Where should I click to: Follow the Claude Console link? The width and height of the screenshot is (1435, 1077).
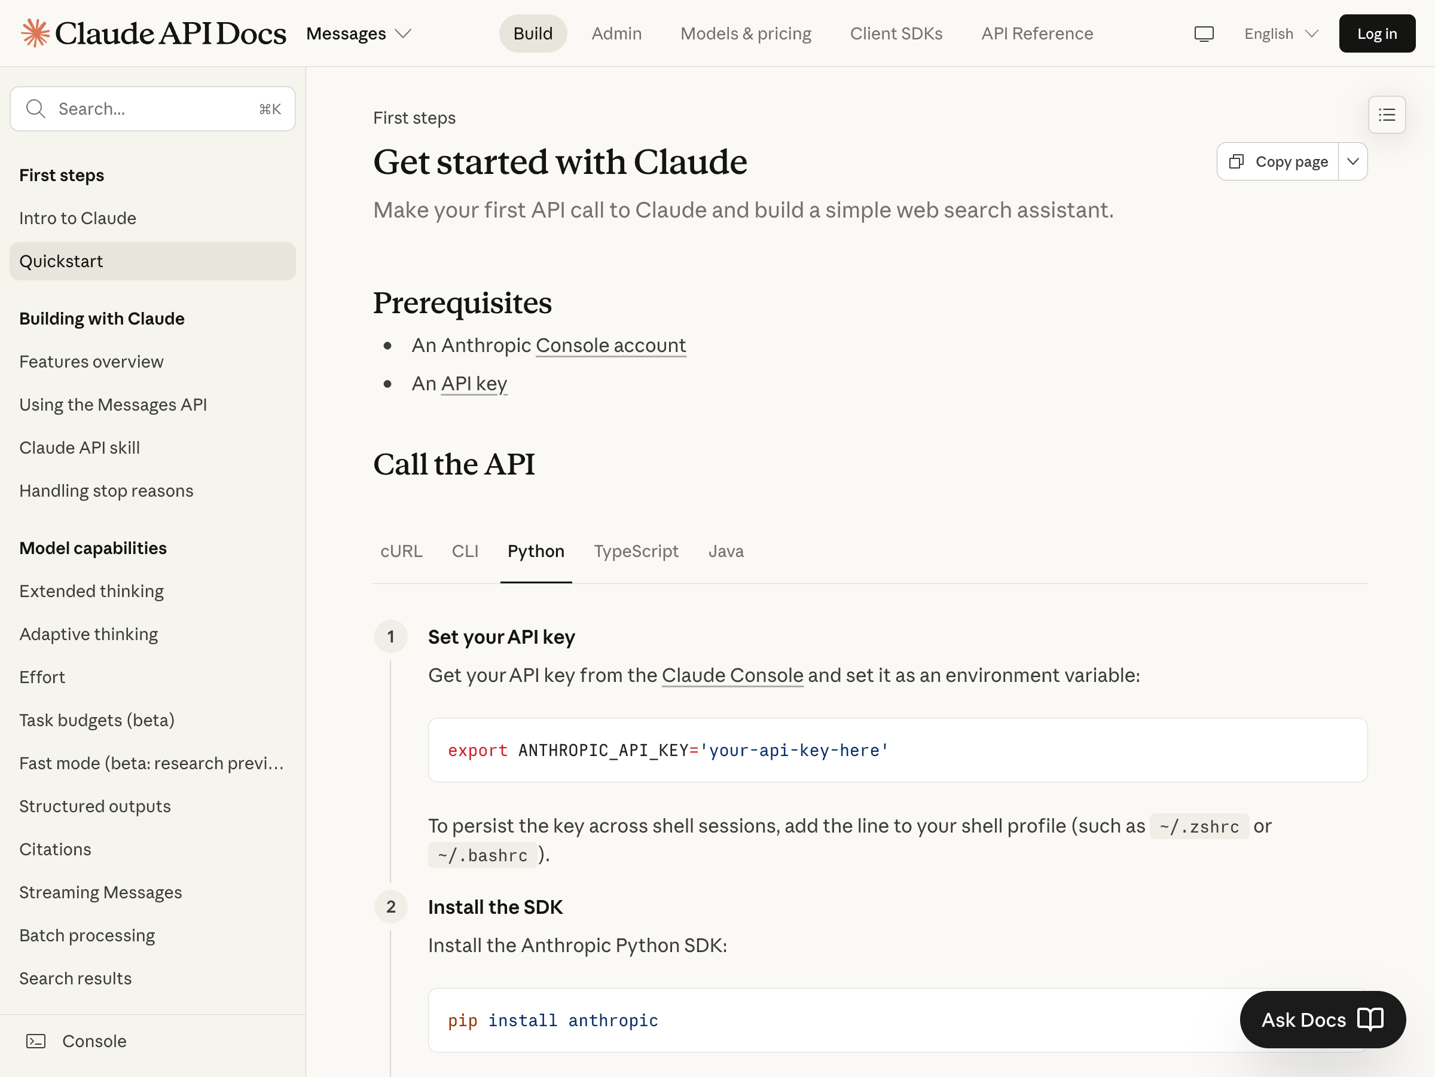(x=732, y=675)
